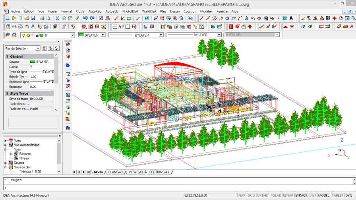Click the Redo arrow icon
This screenshot has width=356, height=200.
pos(92,18)
